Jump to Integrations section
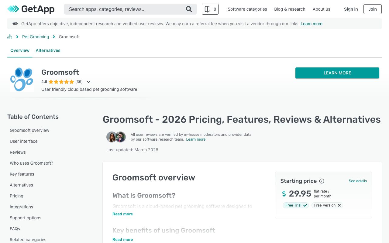 click(x=21, y=207)
